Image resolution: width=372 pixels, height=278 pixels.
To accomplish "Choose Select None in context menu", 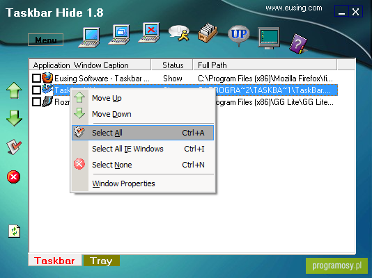I will point(143,165).
